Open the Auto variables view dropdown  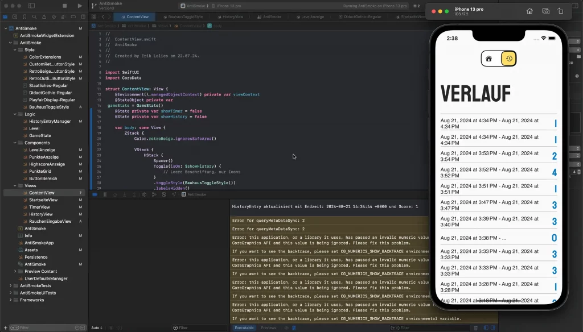(97, 327)
